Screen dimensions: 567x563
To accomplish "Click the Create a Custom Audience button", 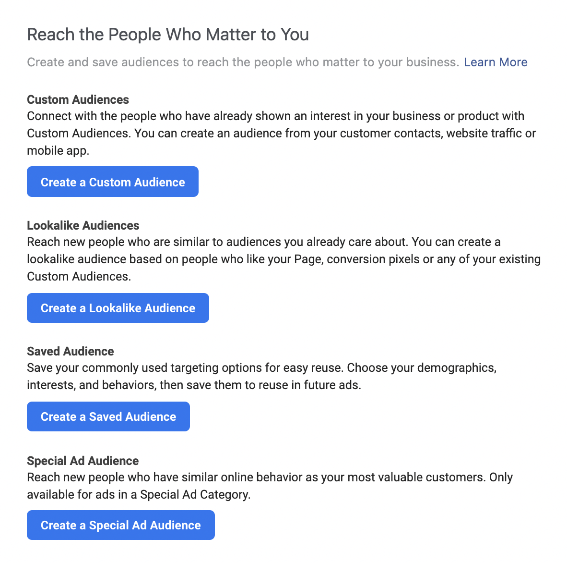I will click(x=112, y=182).
